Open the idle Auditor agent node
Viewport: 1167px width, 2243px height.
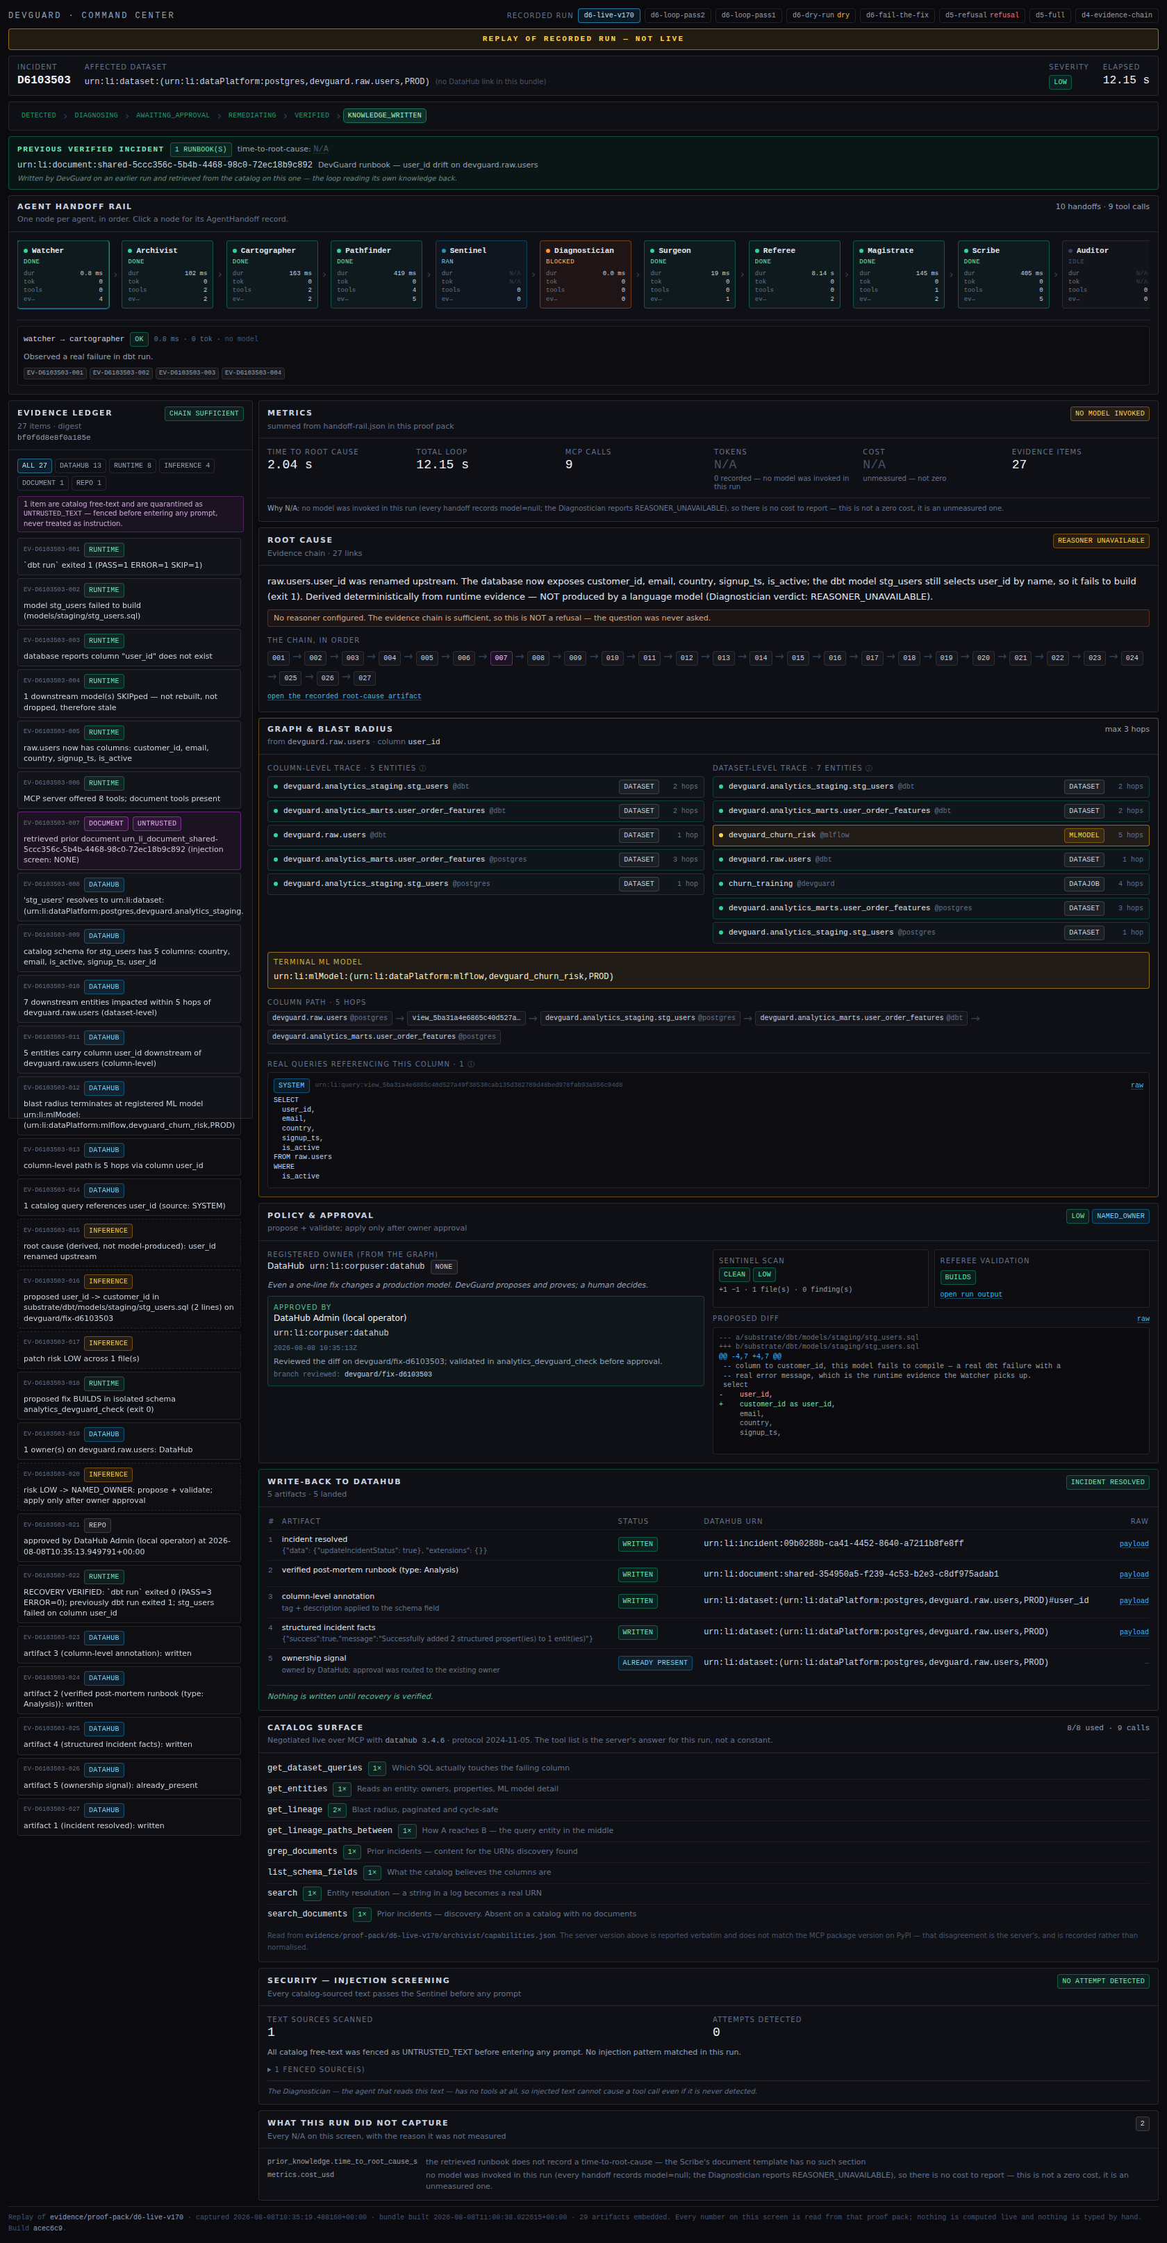(1107, 274)
